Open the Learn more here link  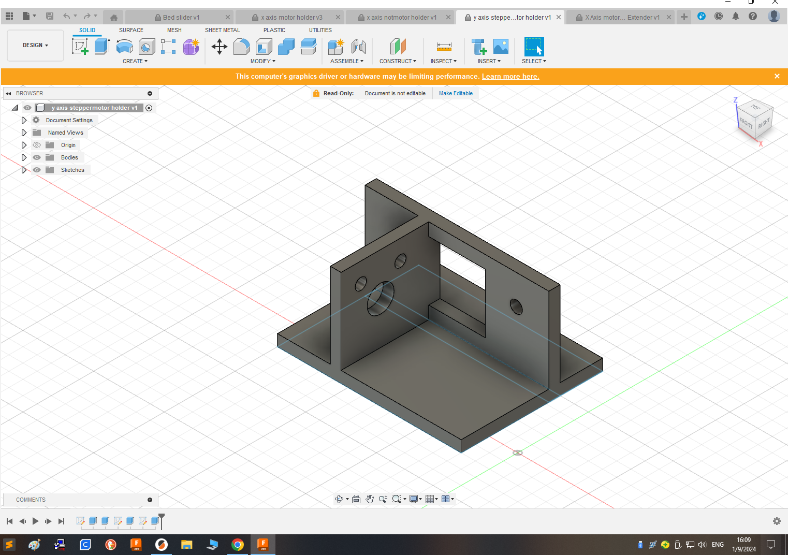(510, 76)
